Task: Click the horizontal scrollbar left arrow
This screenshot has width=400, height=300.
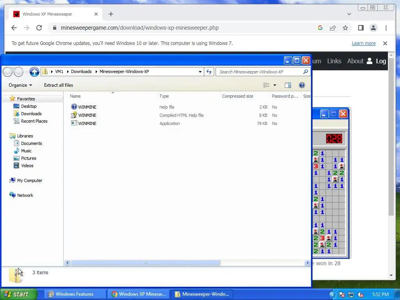Action: coord(67,263)
